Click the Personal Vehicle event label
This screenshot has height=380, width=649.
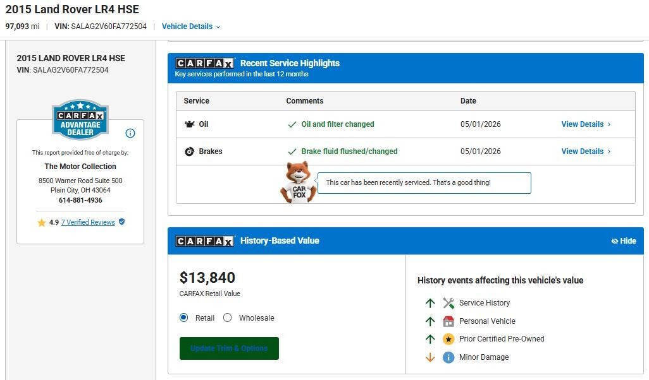tap(487, 321)
